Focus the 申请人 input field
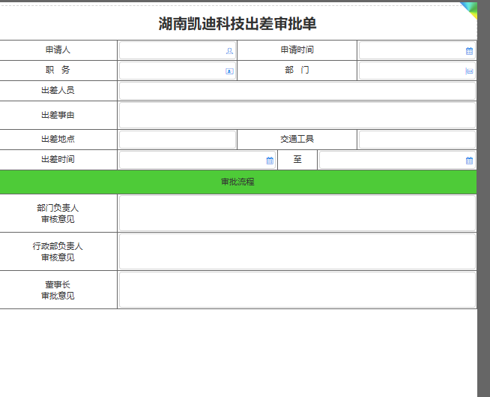This screenshot has height=397, width=490. click(x=177, y=50)
